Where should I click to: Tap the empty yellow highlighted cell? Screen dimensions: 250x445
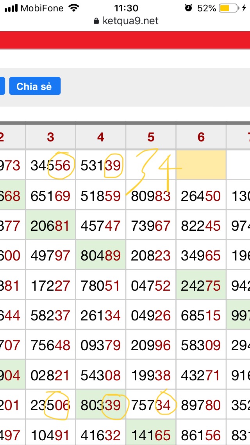click(201, 165)
